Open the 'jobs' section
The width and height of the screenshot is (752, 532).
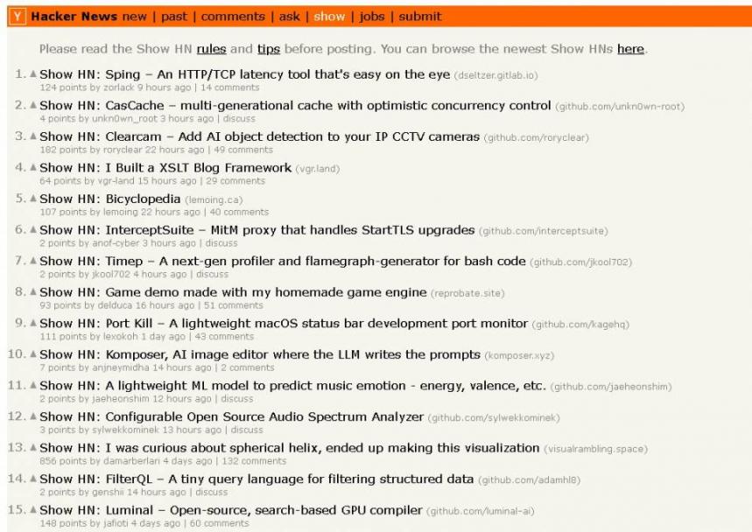tap(372, 17)
